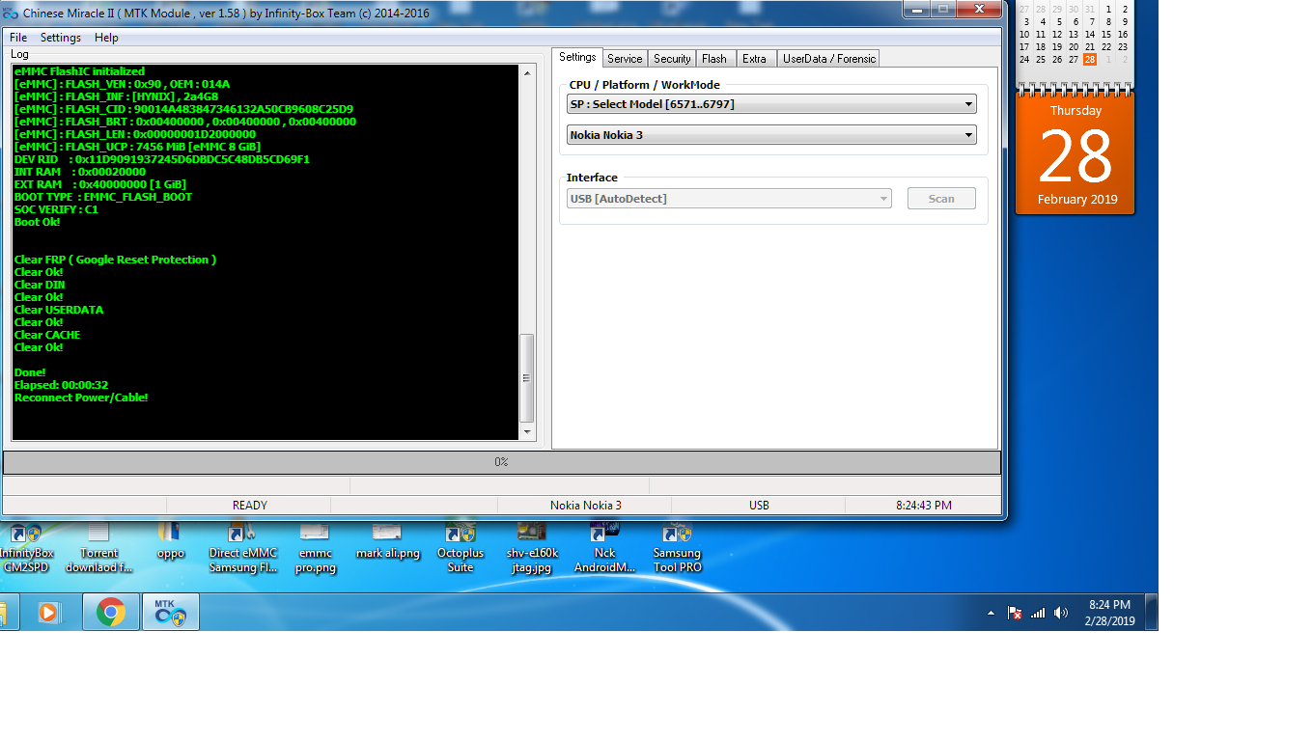The height and width of the screenshot is (741, 1313).
Task: Open the USB [AutoDetect] interface dropdown
Action: point(729,199)
